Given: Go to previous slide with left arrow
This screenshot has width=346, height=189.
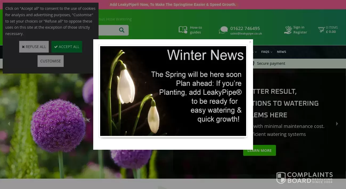Looking at the screenshot, I should tap(9, 123).
